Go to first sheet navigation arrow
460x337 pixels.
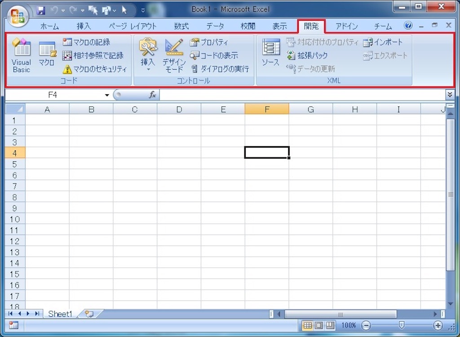(x=10, y=314)
